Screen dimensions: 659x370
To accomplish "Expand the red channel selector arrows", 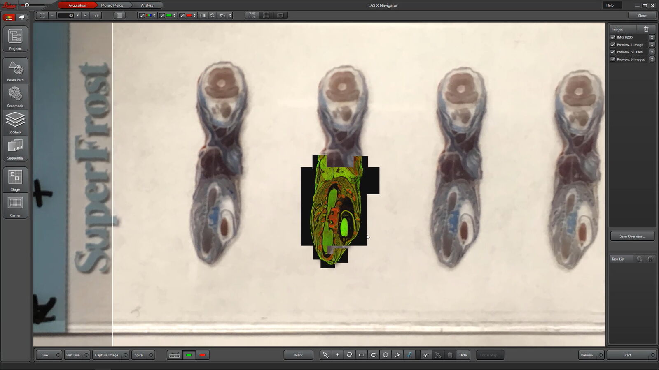I will point(194,16).
